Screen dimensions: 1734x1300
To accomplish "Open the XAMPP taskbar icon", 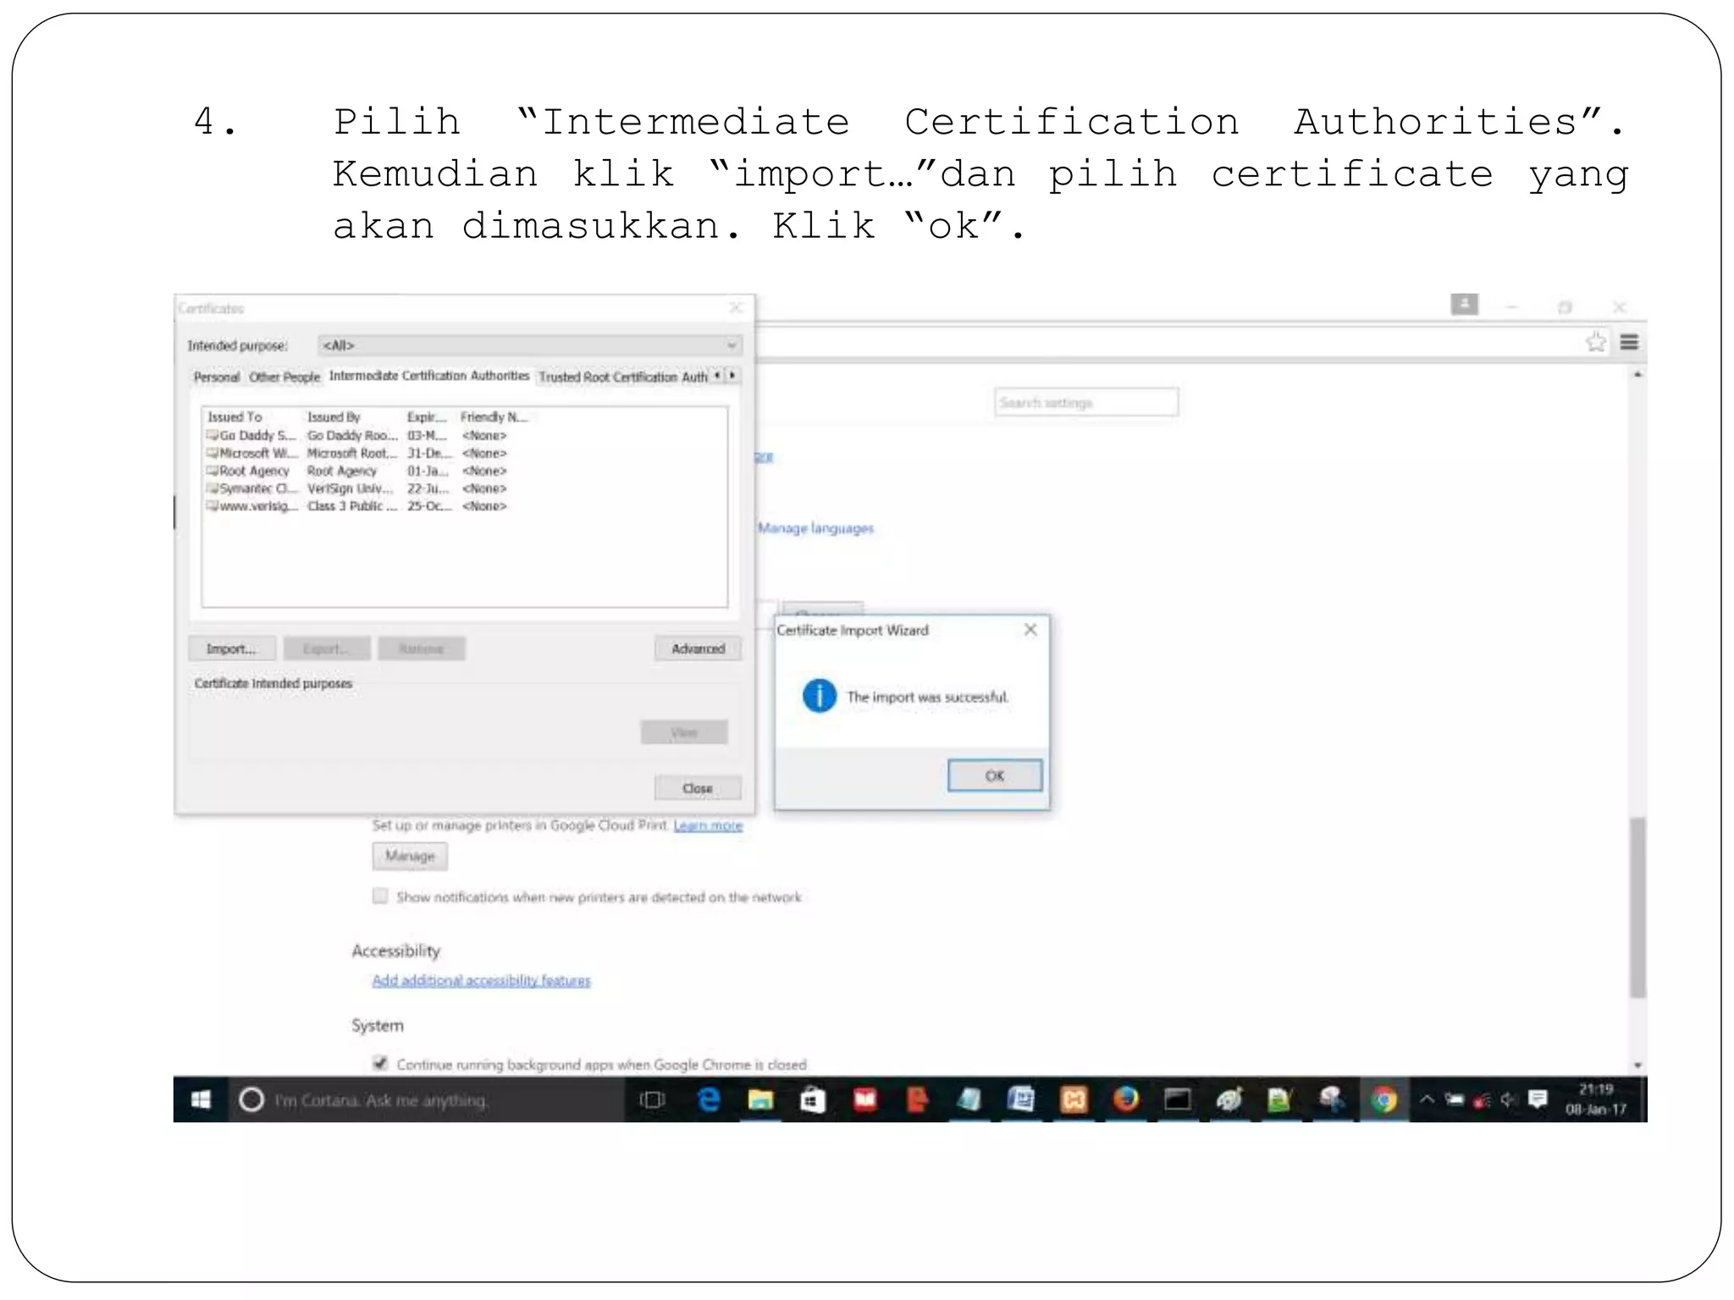I will tap(1074, 1099).
